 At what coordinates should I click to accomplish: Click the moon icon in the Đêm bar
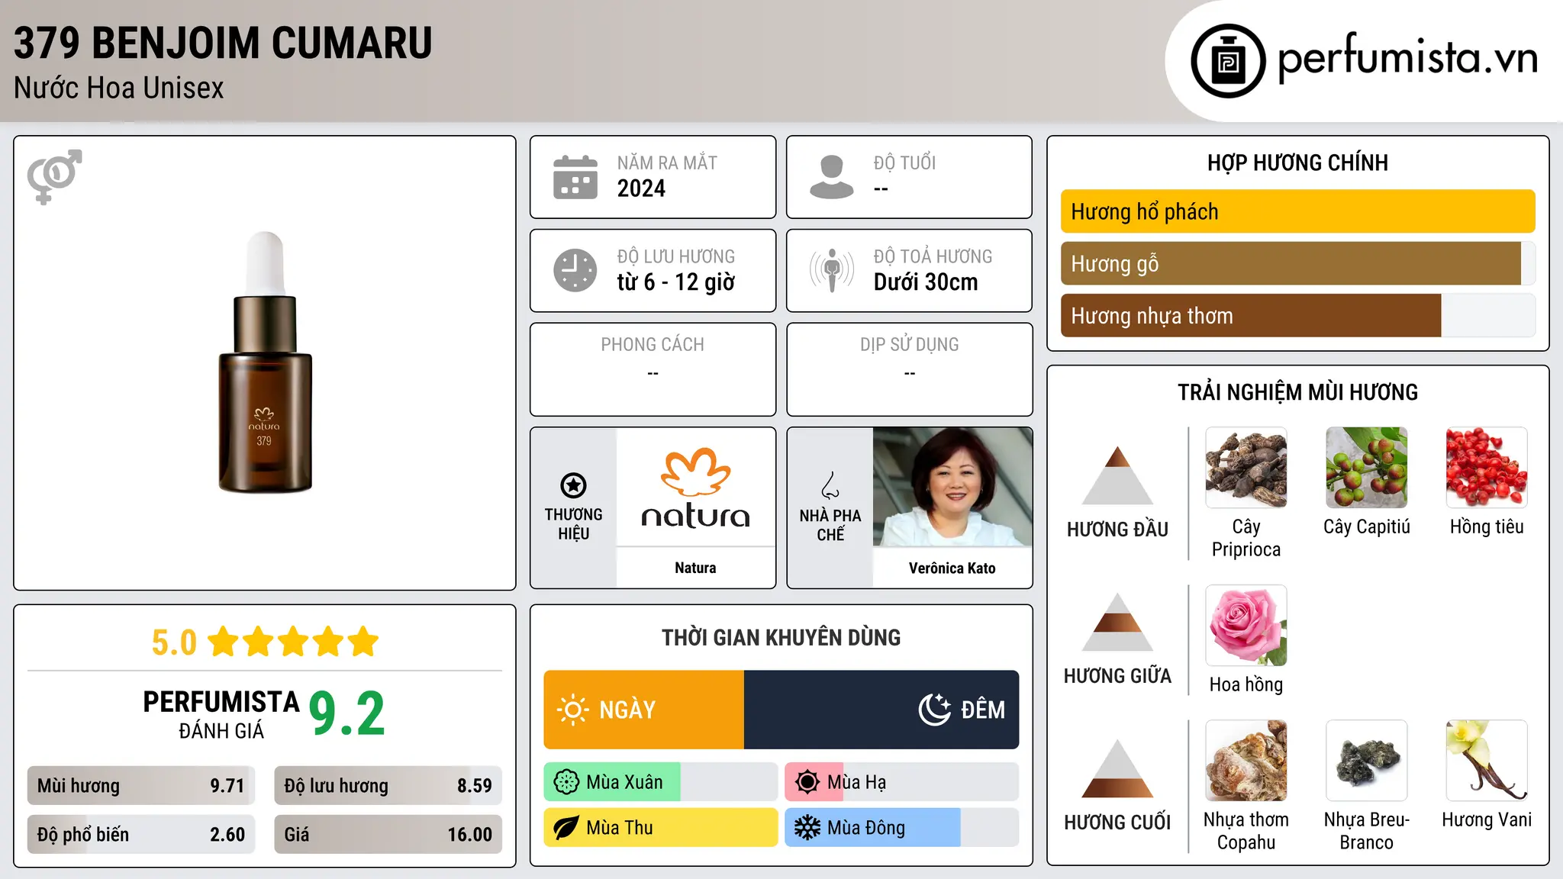point(935,710)
